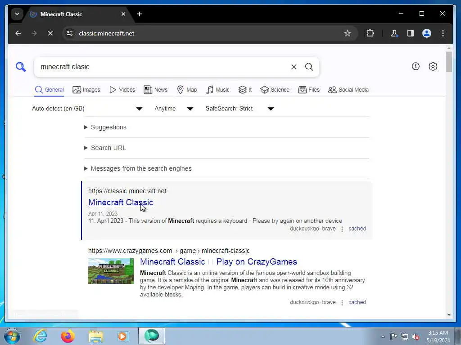Click the browser forward arrow

34,33
